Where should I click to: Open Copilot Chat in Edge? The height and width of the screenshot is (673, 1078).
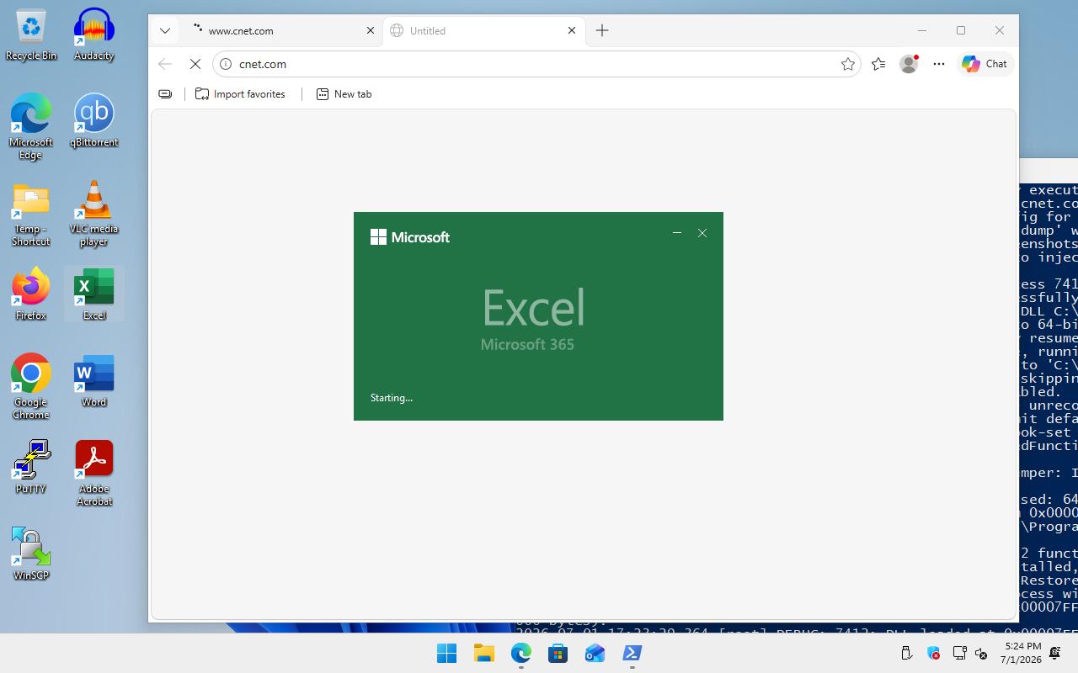click(x=985, y=64)
